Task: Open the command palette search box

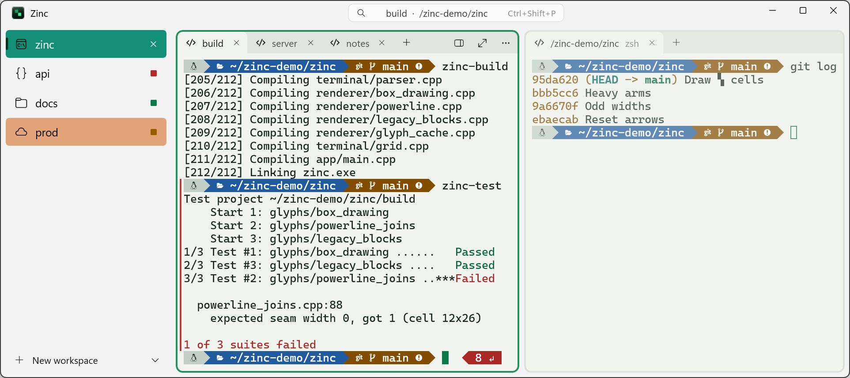Action: (456, 13)
